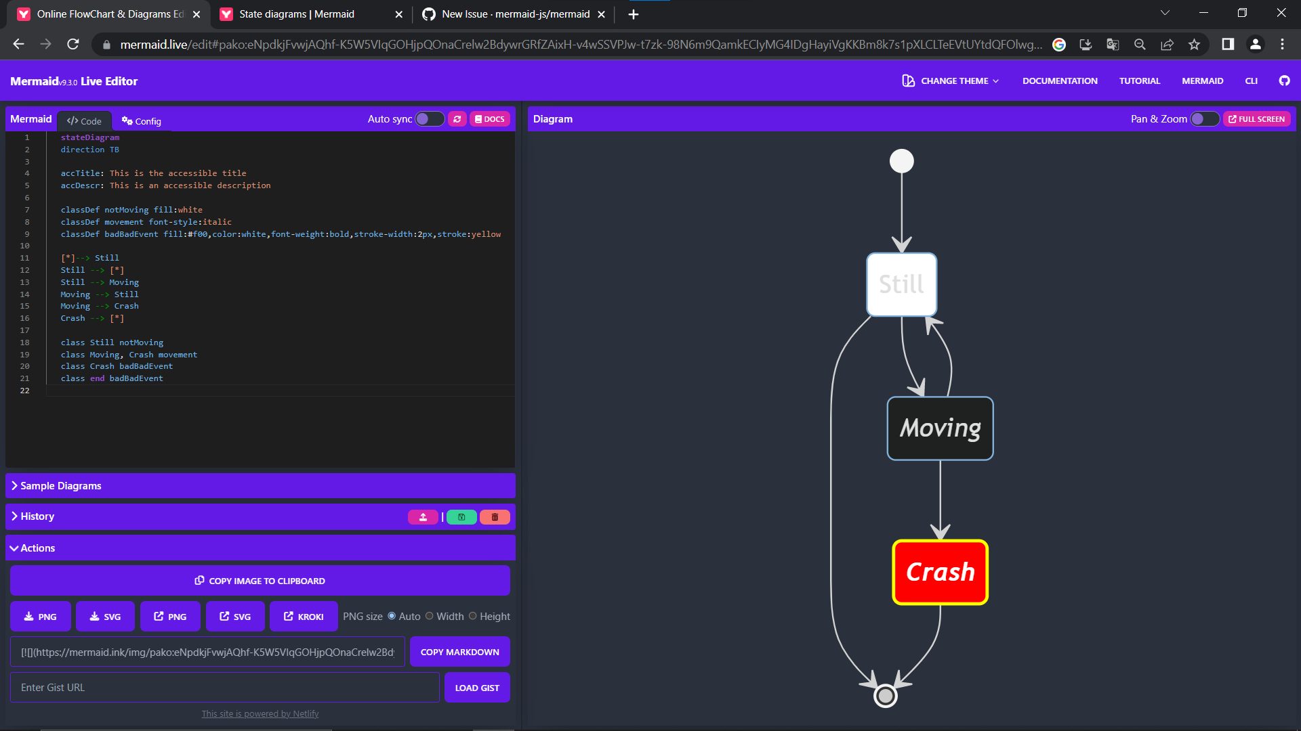This screenshot has width=1301, height=731.
Task: Open the diagram in Kroki
Action: pyautogui.click(x=303, y=616)
